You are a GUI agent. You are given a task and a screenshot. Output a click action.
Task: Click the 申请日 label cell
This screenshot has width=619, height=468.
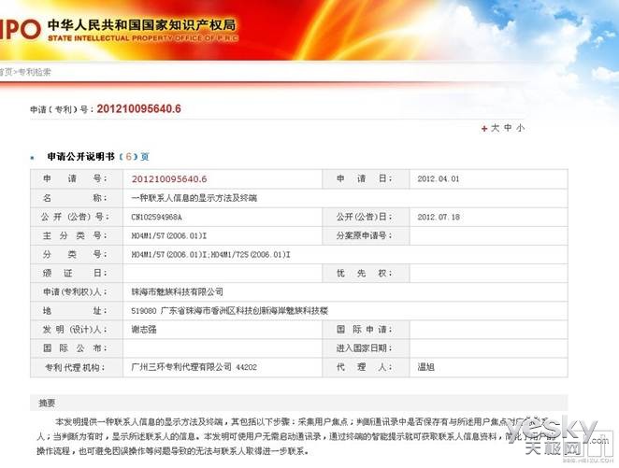[x=366, y=179]
